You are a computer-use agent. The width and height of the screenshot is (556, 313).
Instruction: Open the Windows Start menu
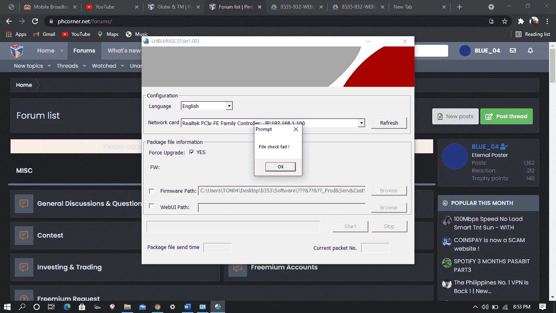point(7,307)
